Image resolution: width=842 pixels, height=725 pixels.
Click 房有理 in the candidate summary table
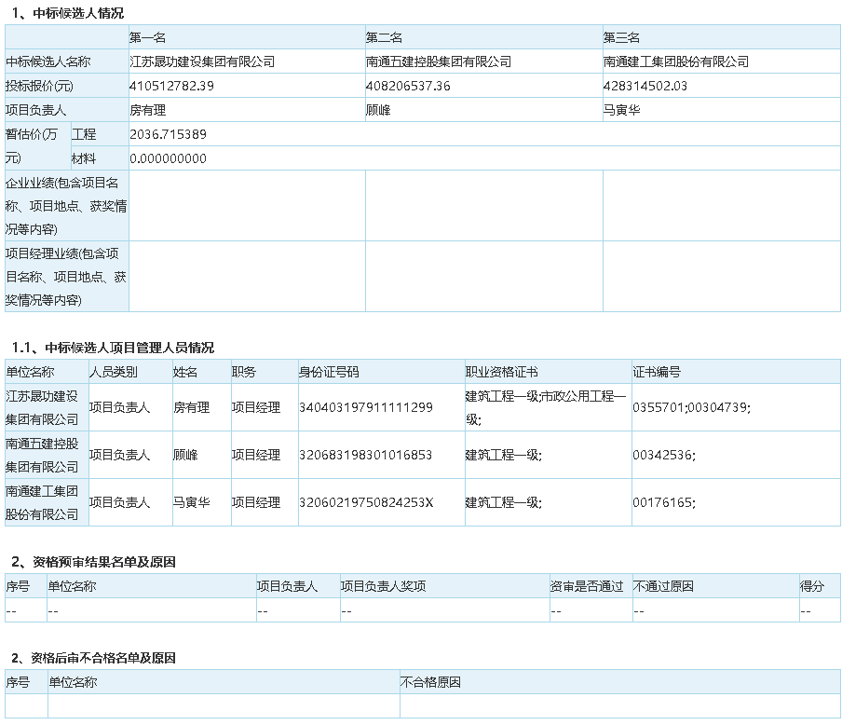148,110
